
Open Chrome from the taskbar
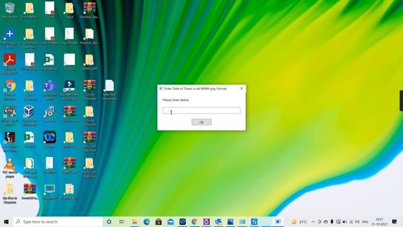(x=195, y=221)
